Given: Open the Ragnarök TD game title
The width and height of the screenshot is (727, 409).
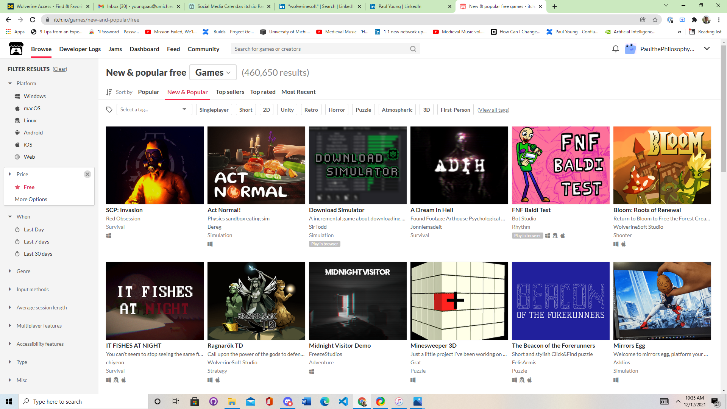Looking at the screenshot, I should [x=225, y=345].
